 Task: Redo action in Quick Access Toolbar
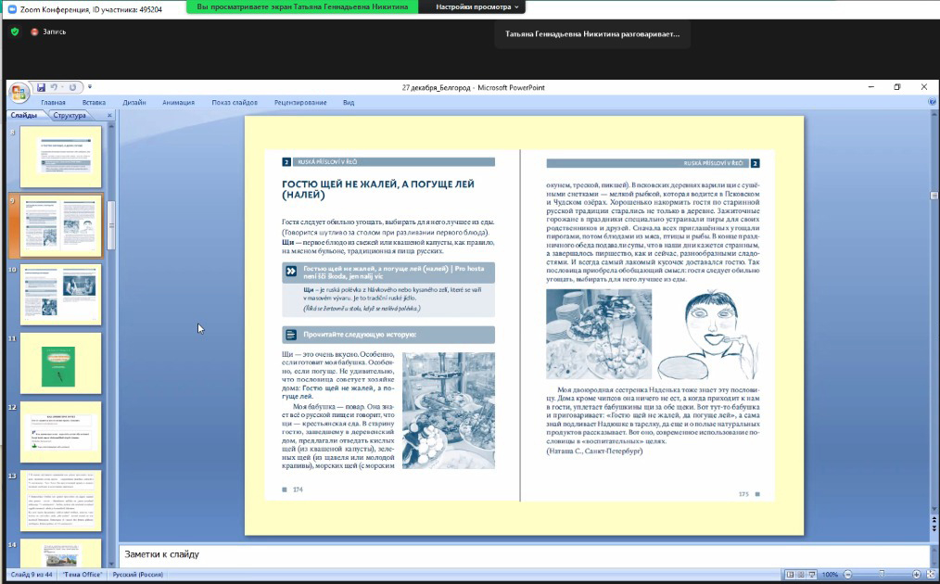pos(72,87)
